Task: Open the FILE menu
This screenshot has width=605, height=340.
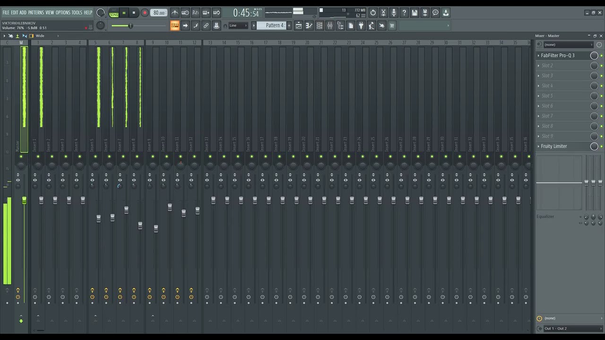Action: click(6, 13)
